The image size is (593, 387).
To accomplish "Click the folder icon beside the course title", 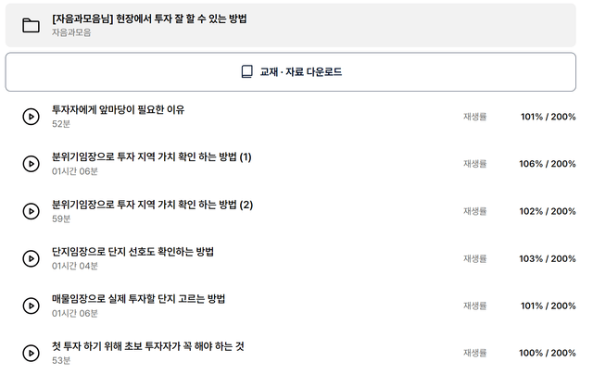I will click(x=31, y=25).
